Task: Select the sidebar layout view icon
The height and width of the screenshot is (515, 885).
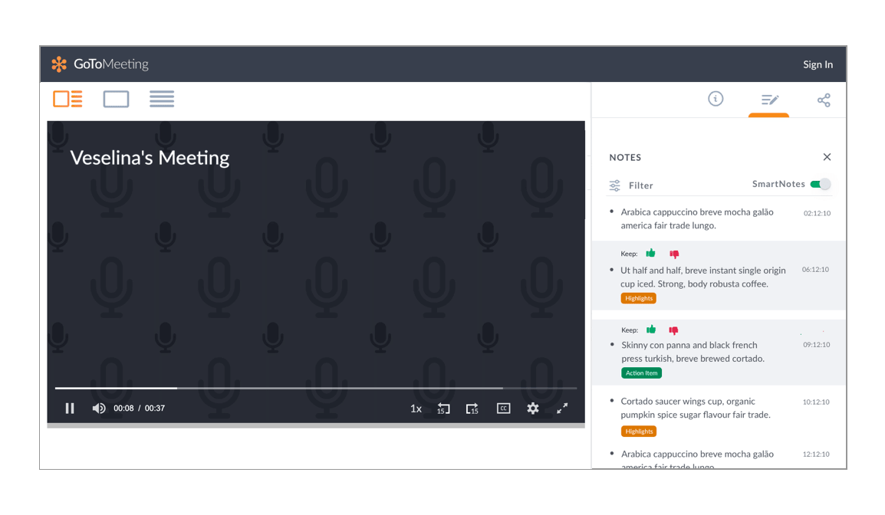Action: (x=67, y=99)
